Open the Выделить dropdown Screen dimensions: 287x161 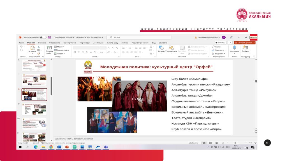(219, 54)
